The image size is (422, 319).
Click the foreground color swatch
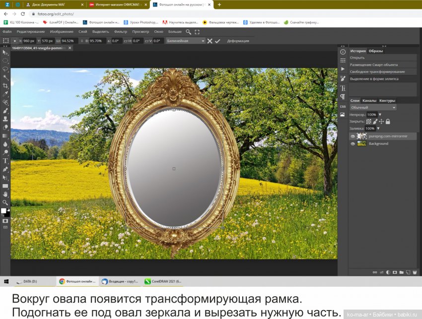tap(4, 211)
